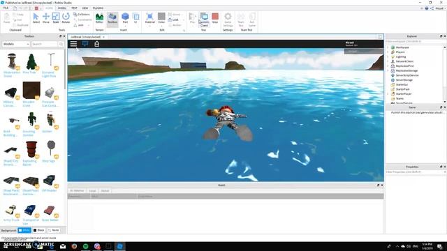Insert the Exploding Barrel model
This screenshot has height=251, width=447.
click(31, 149)
